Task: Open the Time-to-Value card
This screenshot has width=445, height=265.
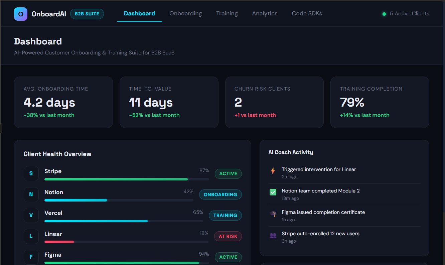Action: [169, 102]
